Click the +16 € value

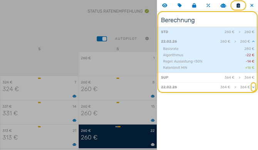250,68
